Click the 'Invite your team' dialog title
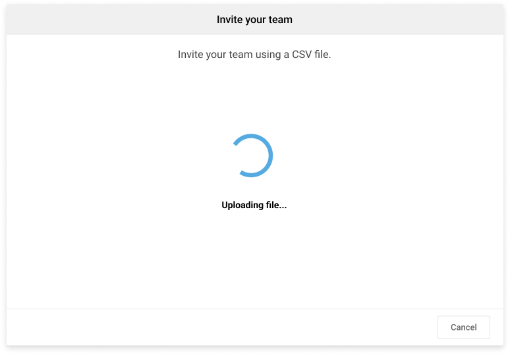 pyautogui.click(x=255, y=20)
